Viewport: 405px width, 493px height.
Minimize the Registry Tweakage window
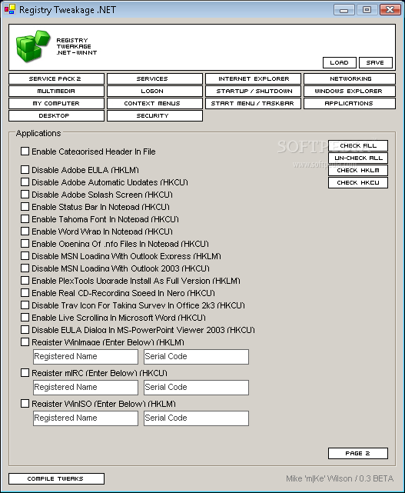pos(344,10)
